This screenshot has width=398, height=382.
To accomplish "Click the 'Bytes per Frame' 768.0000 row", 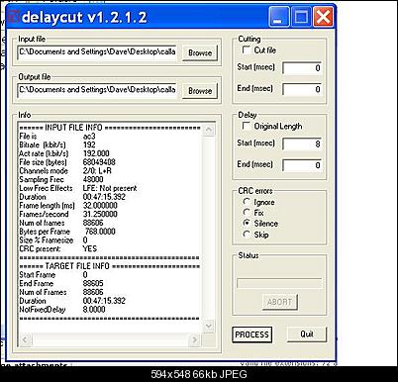I will click(67, 232).
